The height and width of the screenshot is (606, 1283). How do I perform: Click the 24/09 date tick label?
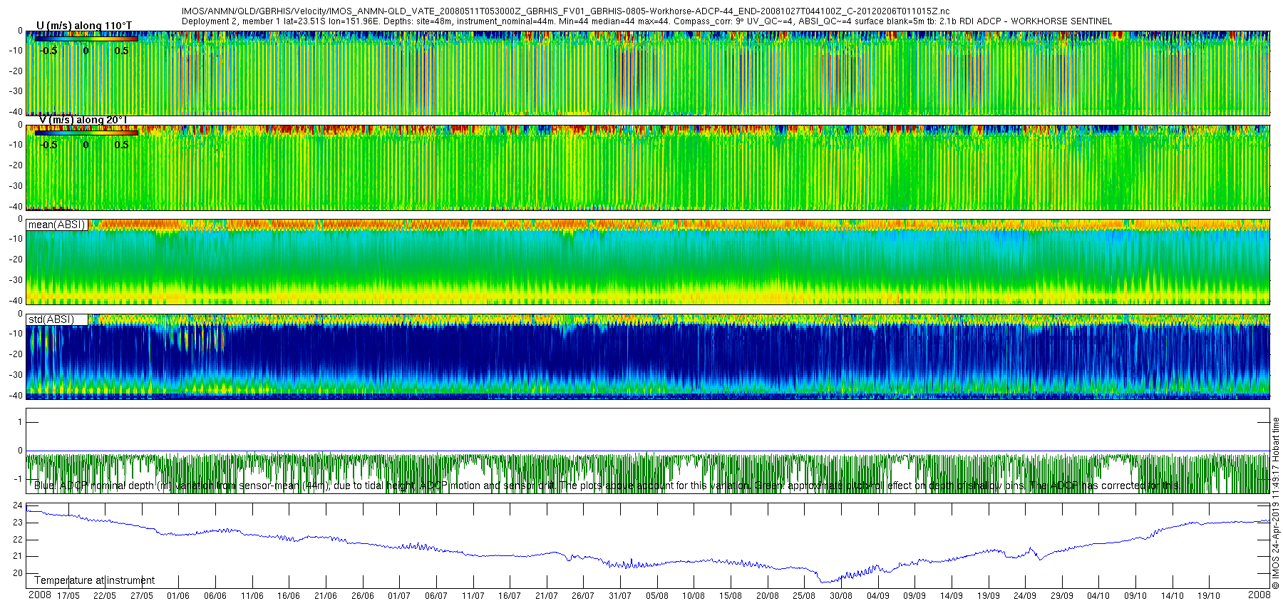(x=1025, y=596)
